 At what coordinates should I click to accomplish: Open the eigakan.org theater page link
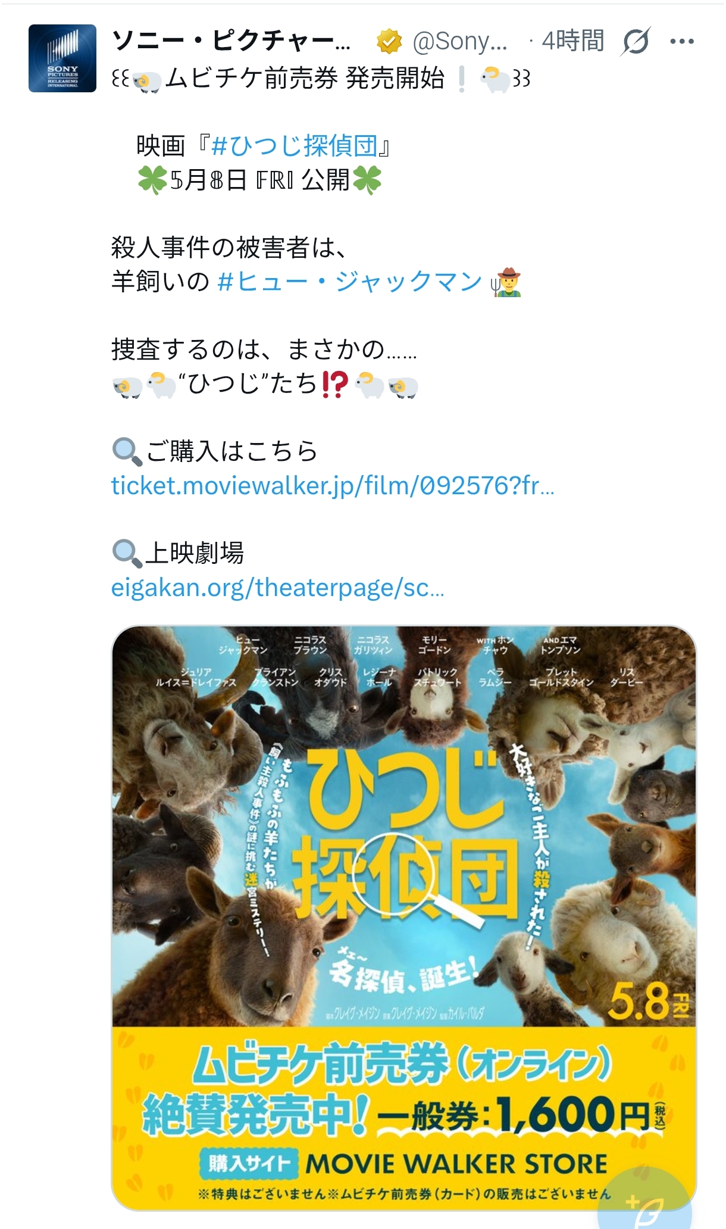click(277, 588)
